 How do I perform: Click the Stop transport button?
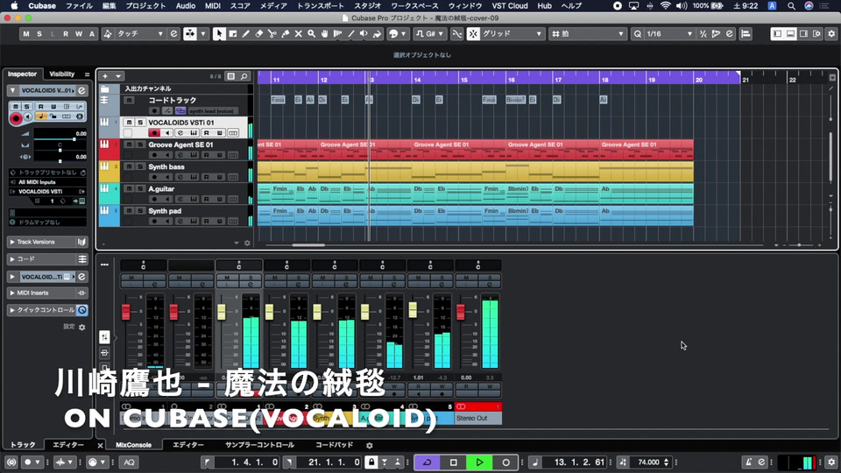[x=453, y=462]
